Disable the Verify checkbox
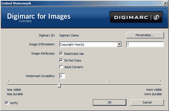The height and width of the screenshot is (111, 169). 7,103
